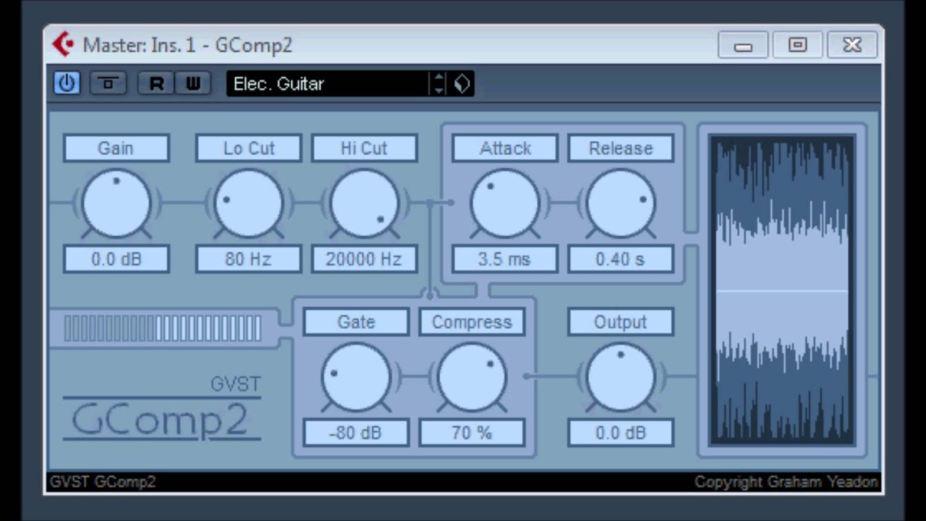Click the Gain knob
Image resolution: width=926 pixels, height=521 pixels.
pos(116,203)
